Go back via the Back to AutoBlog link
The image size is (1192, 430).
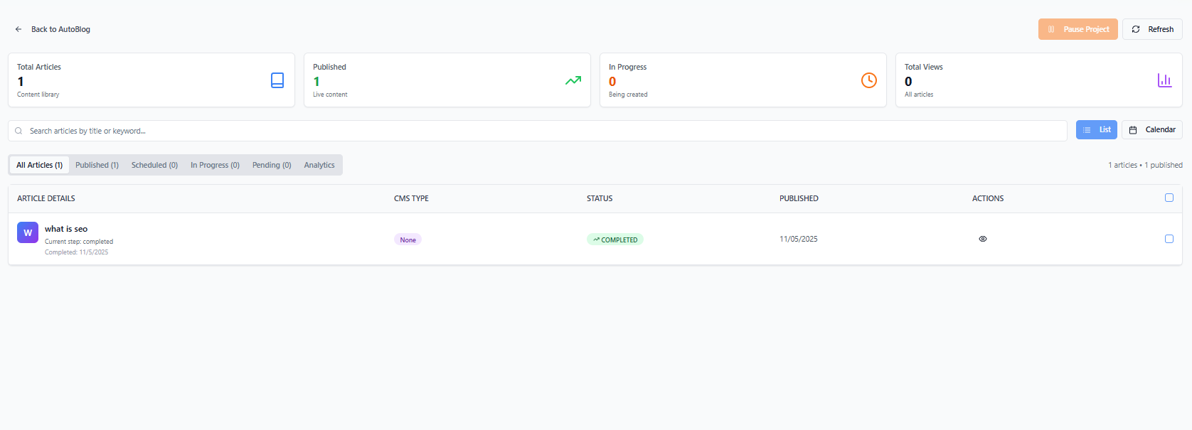tap(53, 29)
